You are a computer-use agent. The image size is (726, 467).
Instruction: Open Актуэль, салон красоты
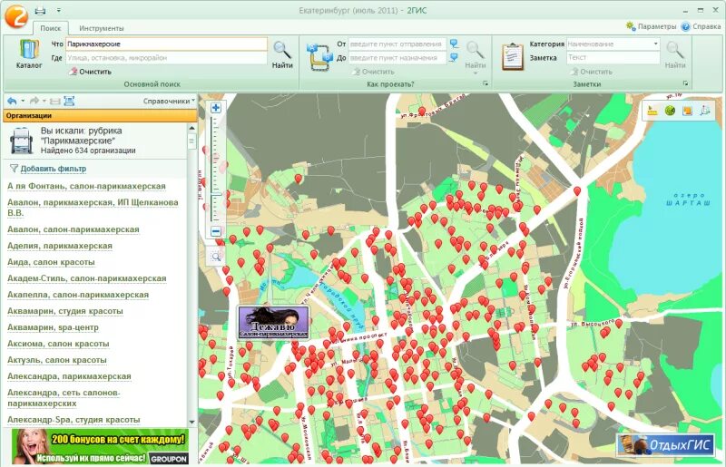click(57, 360)
